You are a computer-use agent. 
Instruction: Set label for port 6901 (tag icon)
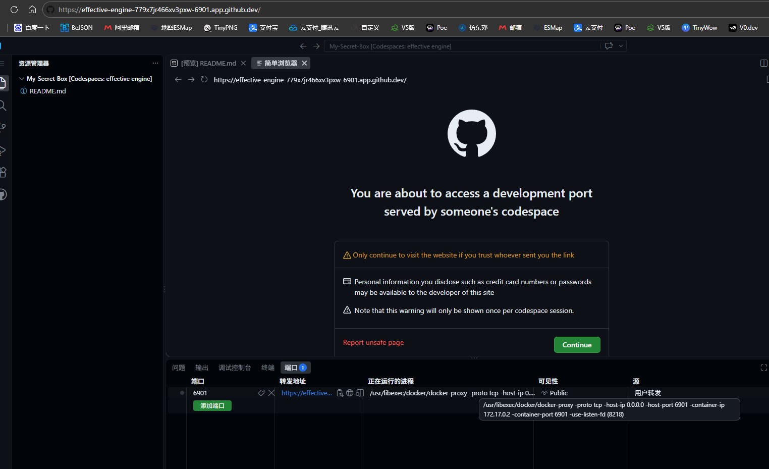pos(261,393)
